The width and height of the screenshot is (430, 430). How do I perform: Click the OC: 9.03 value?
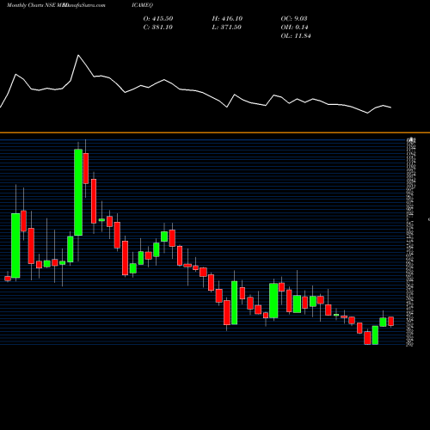(x=294, y=19)
